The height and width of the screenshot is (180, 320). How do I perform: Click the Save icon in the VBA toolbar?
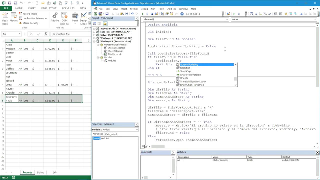[107, 14]
